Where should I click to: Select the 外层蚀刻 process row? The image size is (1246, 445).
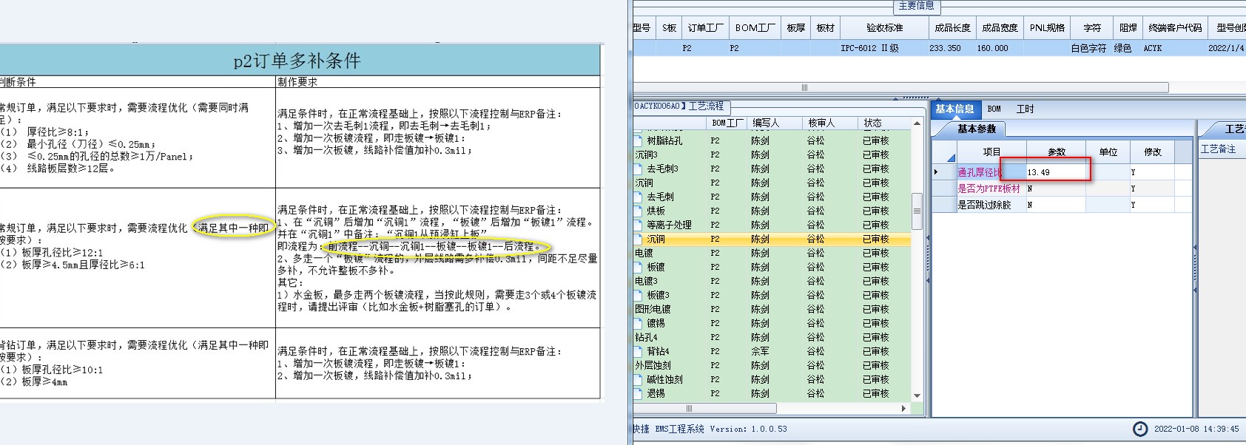point(772,365)
